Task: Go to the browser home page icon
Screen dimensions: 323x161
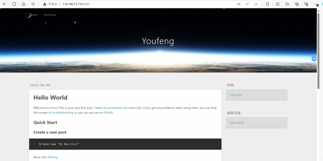Action: pyautogui.click(x=23, y=4)
